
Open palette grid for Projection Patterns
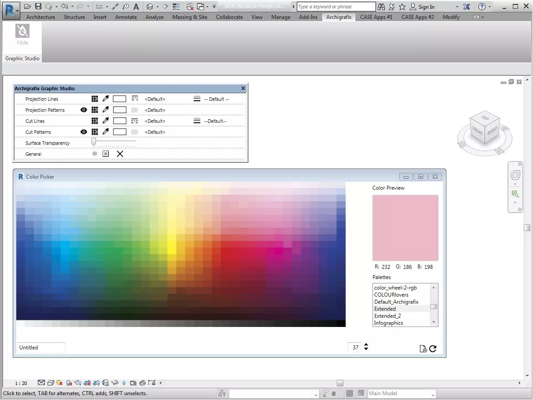[95, 110]
